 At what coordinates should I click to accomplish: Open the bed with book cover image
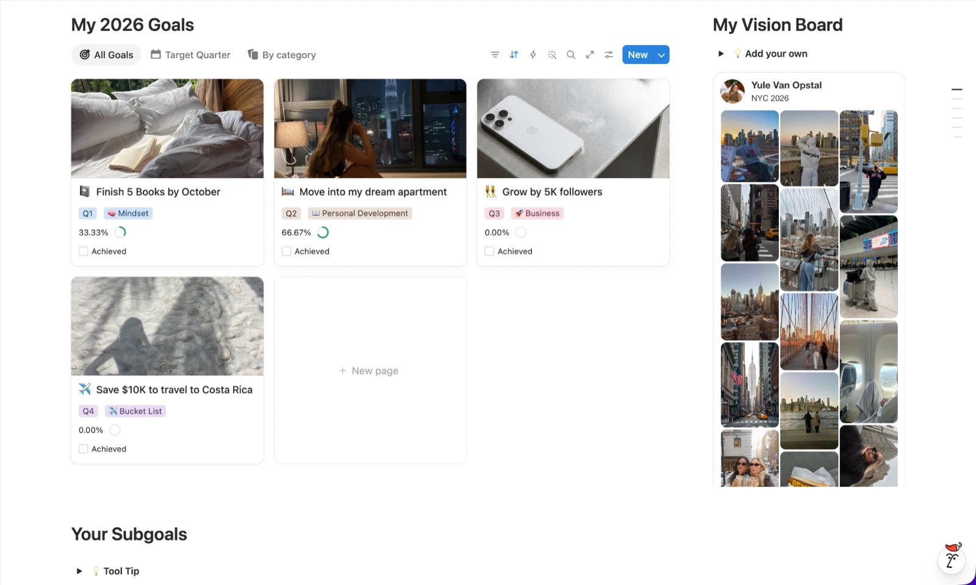coord(167,128)
